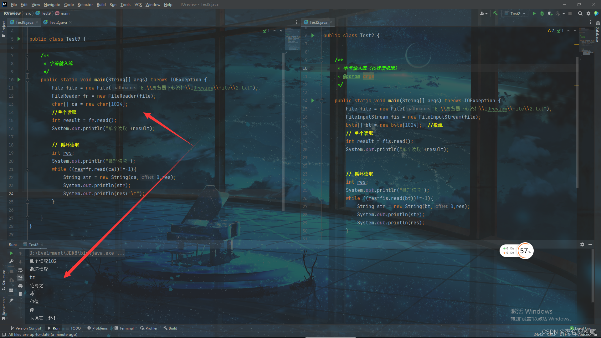Screen dimensions: 601x338
Task: Click the green Run button in top toolbar
Action: (x=534, y=13)
